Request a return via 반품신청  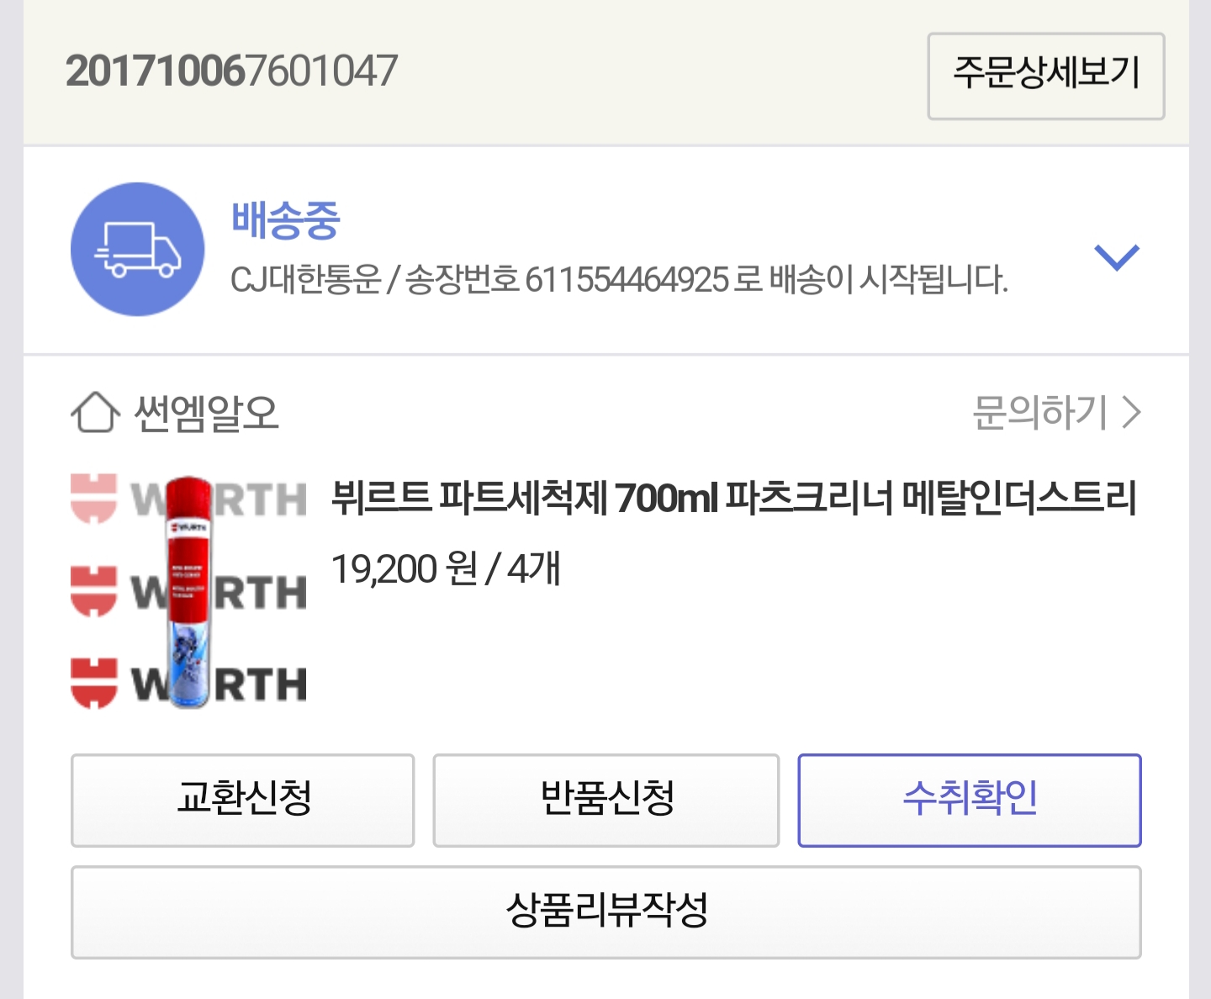click(606, 800)
